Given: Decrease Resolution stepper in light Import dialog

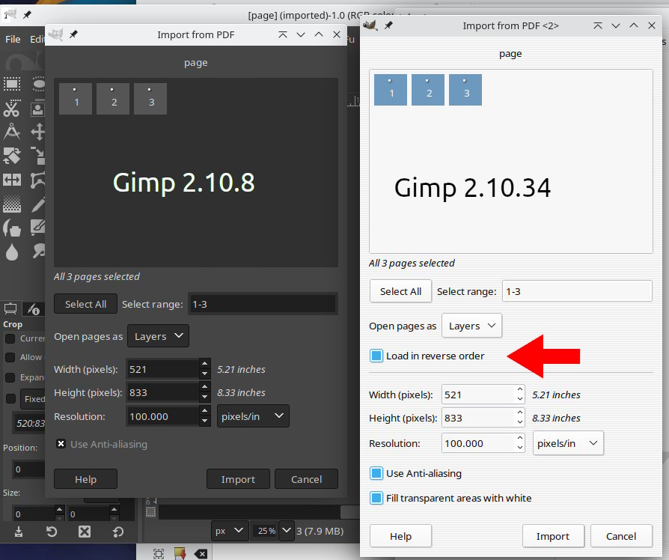Looking at the screenshot, I should click(519, 448).
